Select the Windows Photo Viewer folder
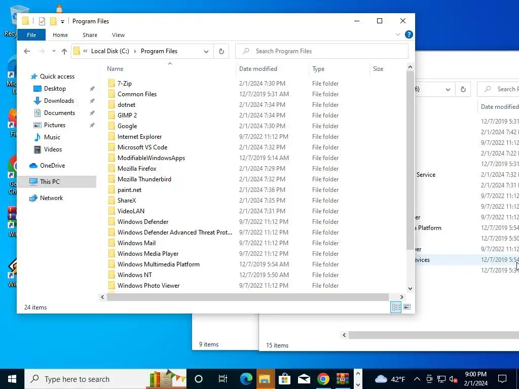This screenshot has width=519, height=389. [x=149, y=286]
